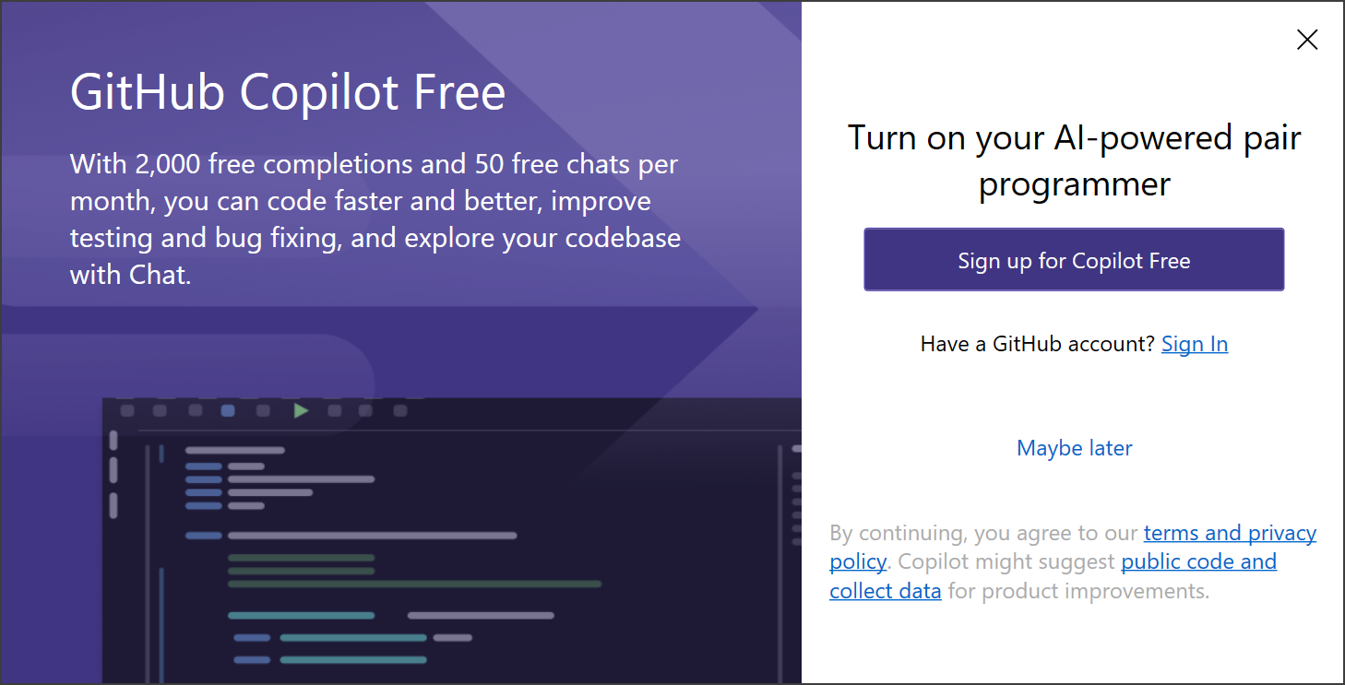Viewport: 1345px width, 685px height.
Task: Click the GitHub Copilot Free heading
Action: pos(287,91)
